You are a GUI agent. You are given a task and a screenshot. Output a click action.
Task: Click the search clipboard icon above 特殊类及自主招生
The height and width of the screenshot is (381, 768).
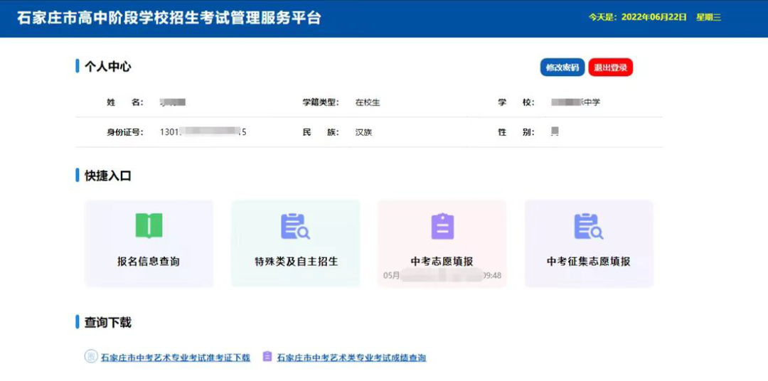(x=295, y=227)
